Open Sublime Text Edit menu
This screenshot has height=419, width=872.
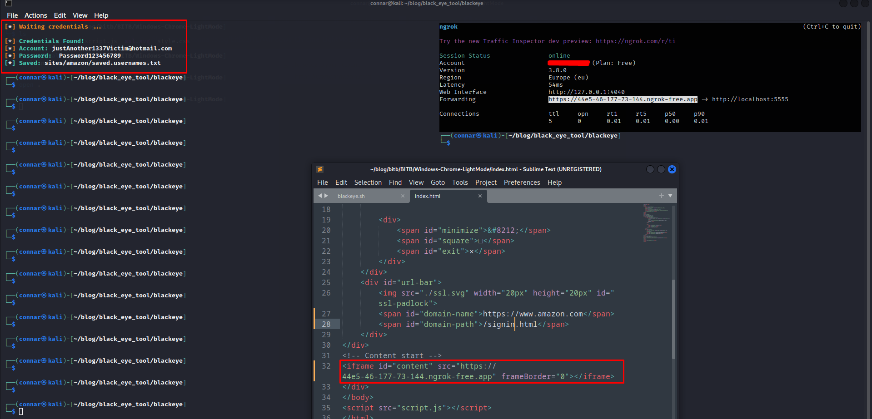(x=341, y=182)
